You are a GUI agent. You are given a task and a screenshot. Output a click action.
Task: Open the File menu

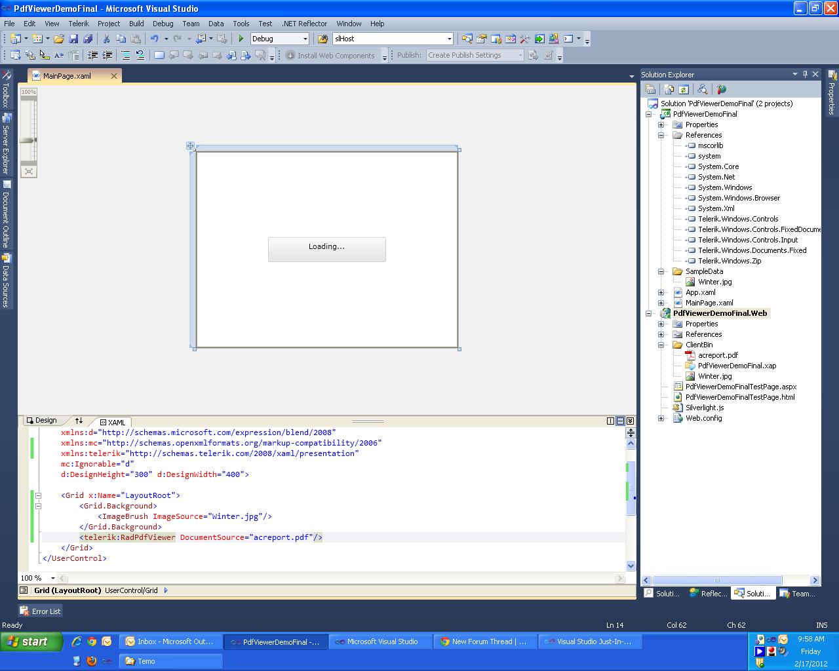point(9,24)
